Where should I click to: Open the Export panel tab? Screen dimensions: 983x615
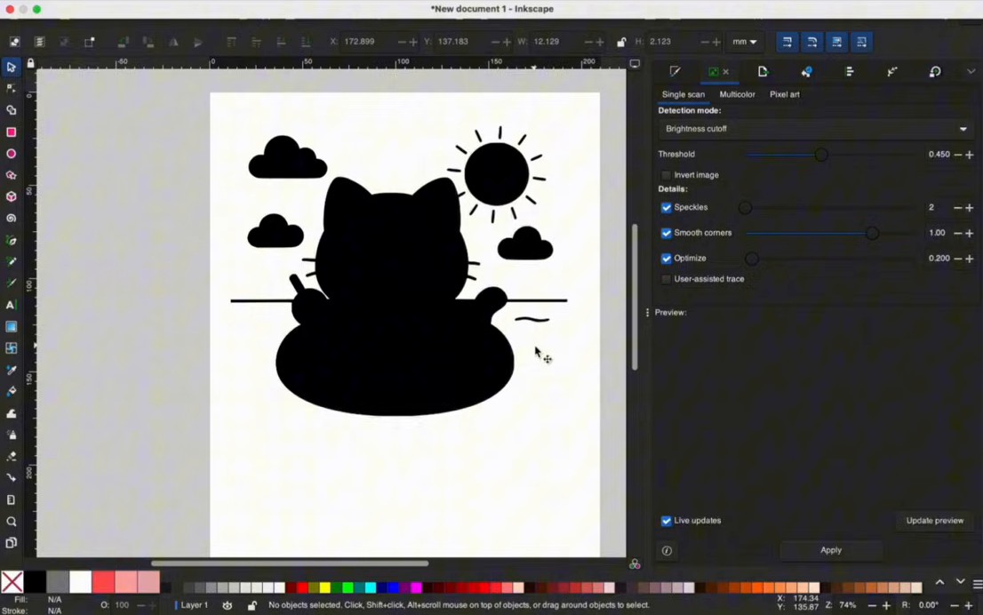pos(763,71)
